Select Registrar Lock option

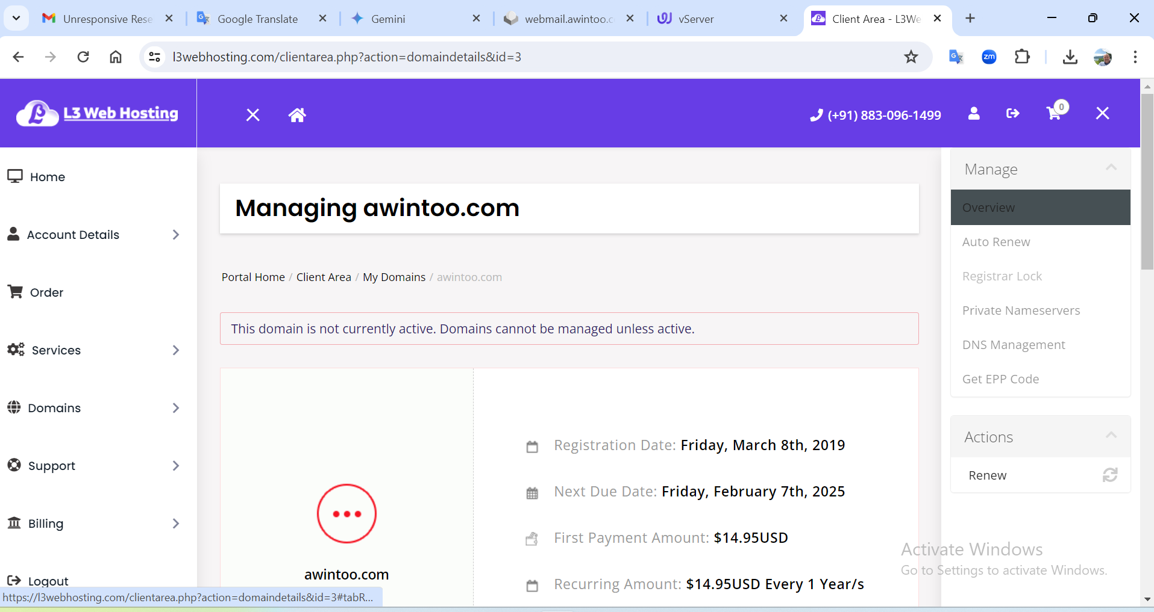(1040, 276)
